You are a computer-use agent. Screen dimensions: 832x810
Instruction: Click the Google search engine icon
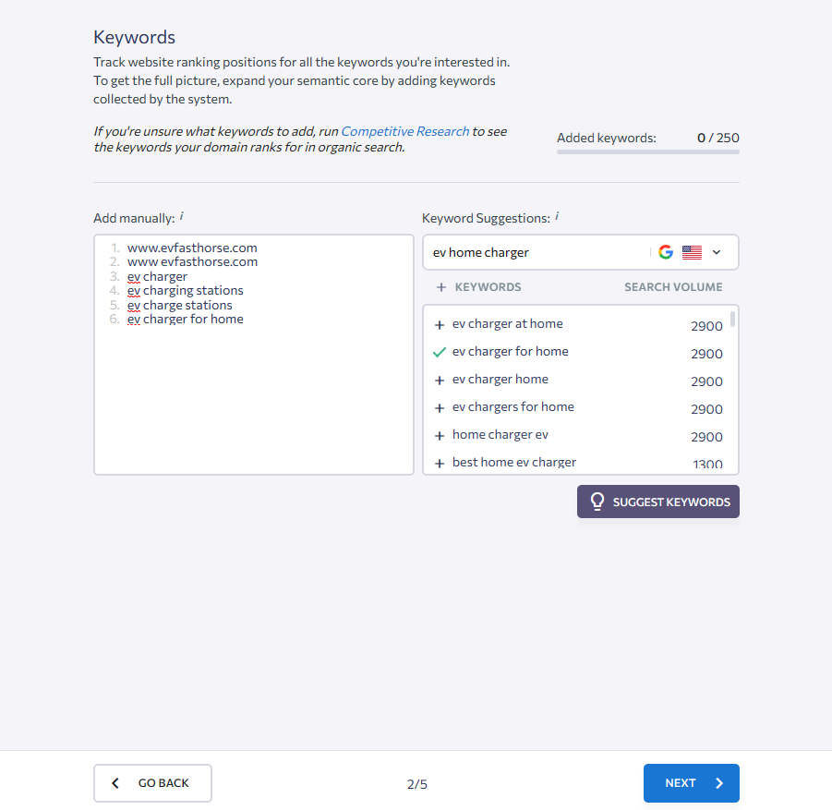pyautogui.click(x=666, y=252)
